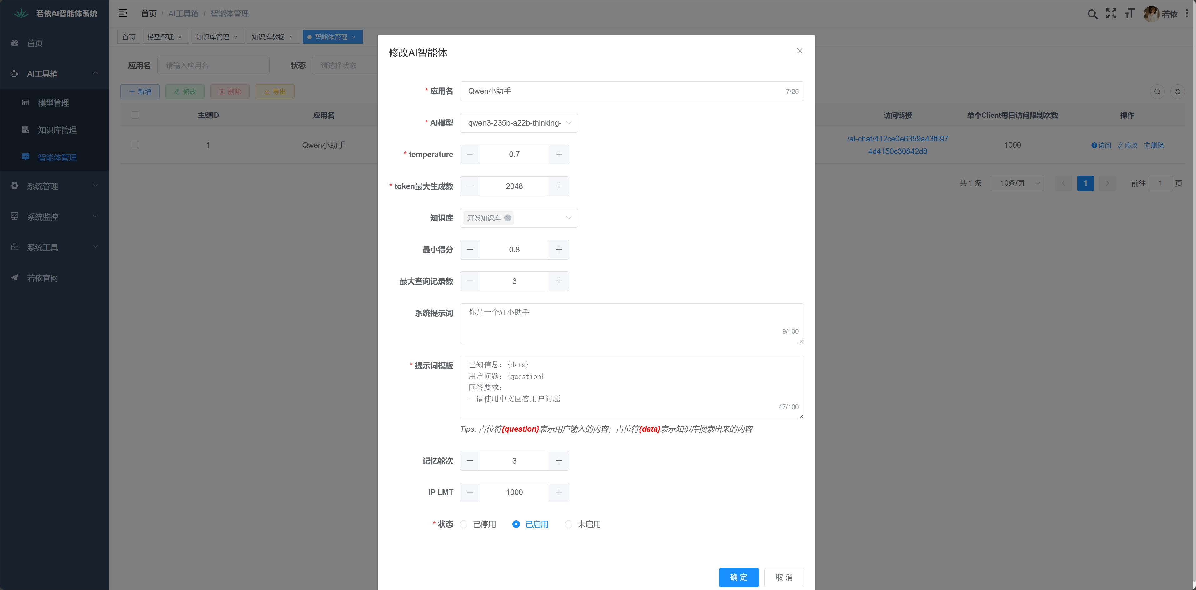Open 模型管理 in the sidebar

53,102
